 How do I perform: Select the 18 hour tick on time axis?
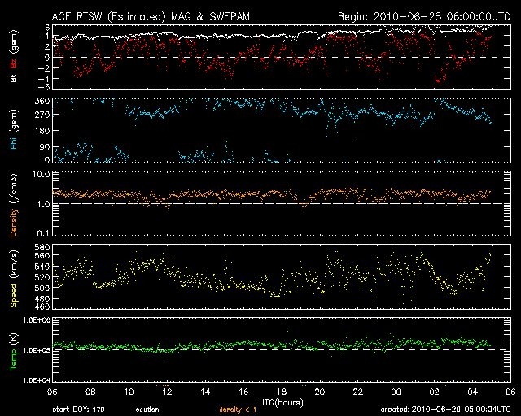tap(282, 392)
